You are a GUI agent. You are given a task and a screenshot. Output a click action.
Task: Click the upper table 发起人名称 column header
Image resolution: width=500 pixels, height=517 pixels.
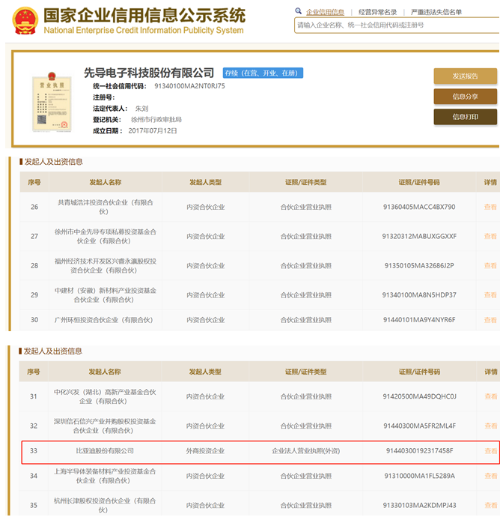pos(106,182)
